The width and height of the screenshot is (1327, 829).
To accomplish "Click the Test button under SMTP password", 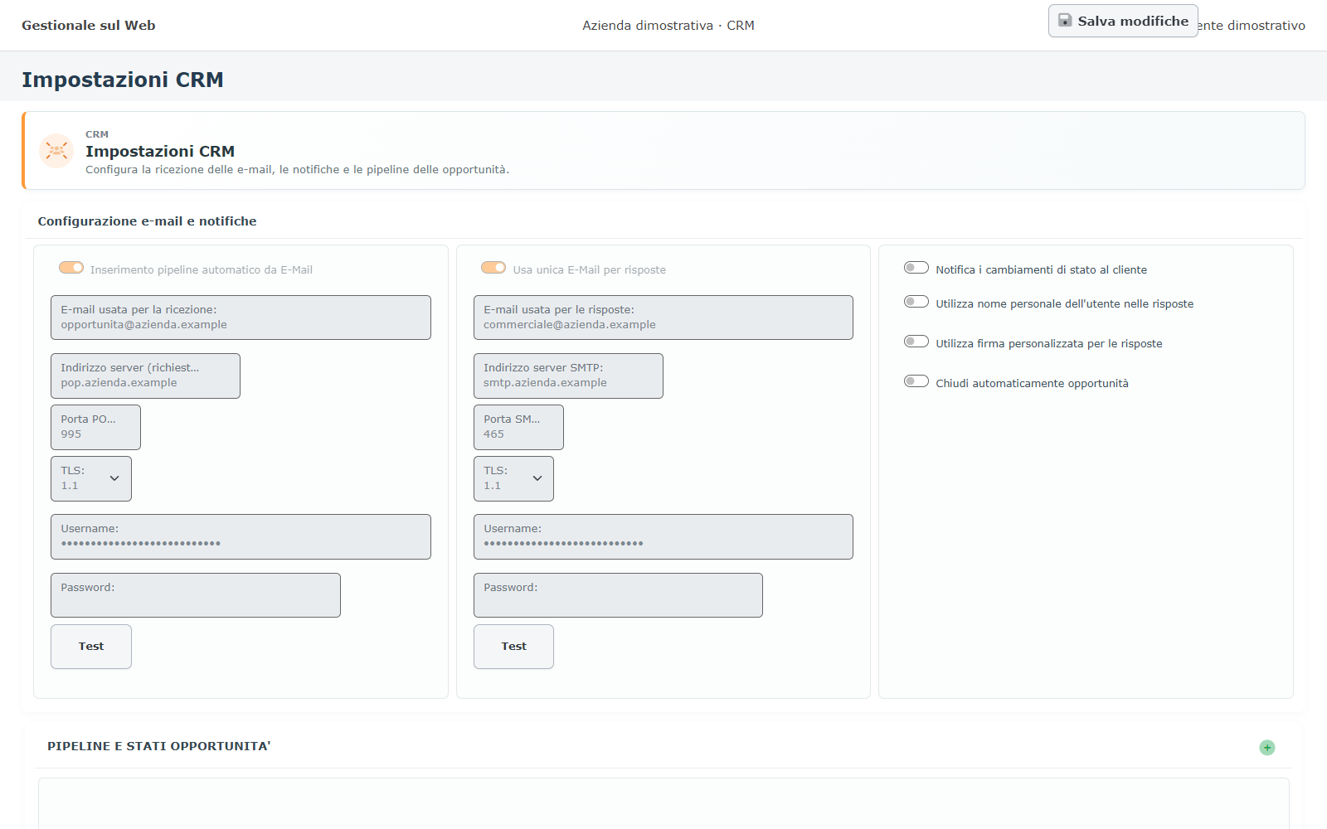I will click(513, 647).
